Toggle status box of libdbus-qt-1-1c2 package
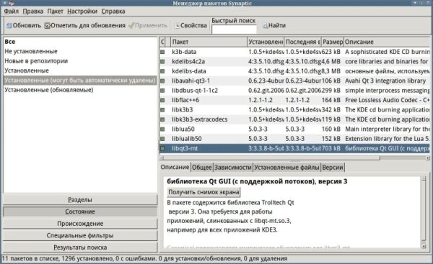The image size is (433, 264). (x=162, y=91)
